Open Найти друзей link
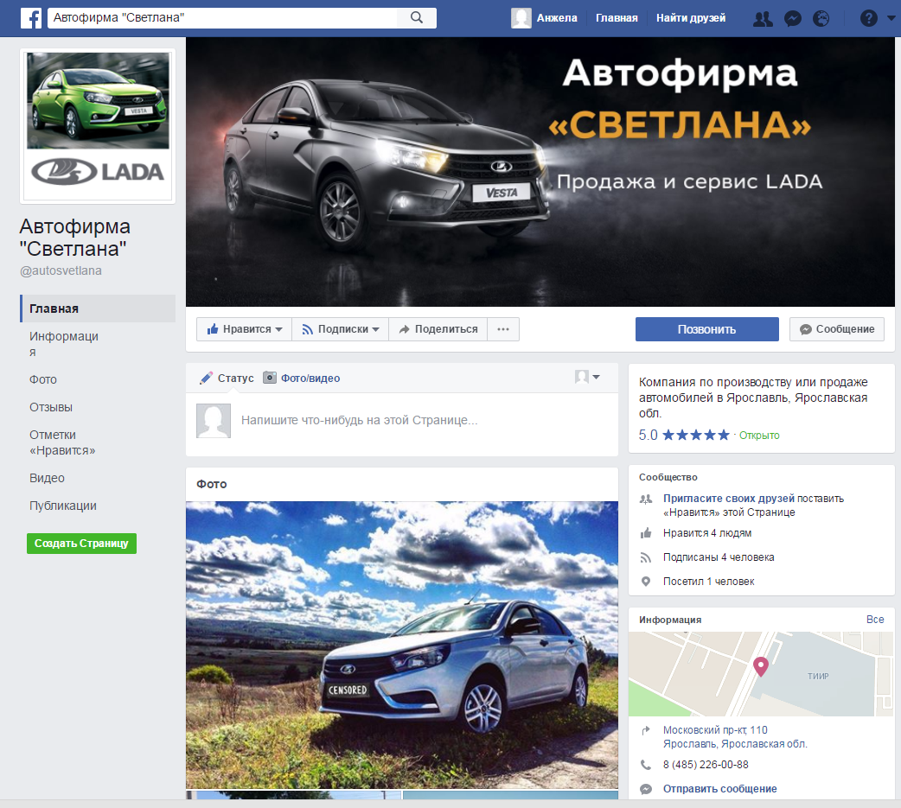Screen dimensions: 901x808 691,18
